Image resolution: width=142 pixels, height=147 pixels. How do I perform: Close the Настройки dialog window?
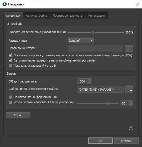[138, 4]
